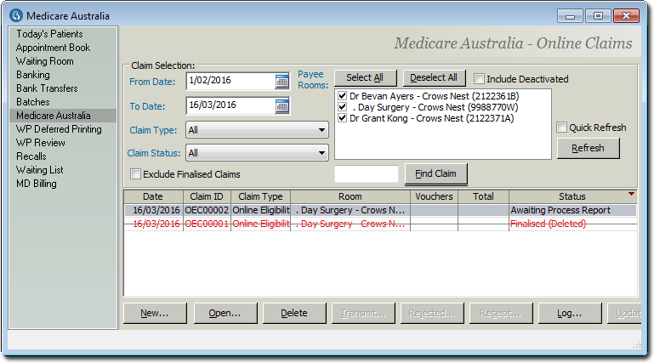Open the Log... button
Image resolution: width=654 pixels, height=363 pixels.
[570, 313]
